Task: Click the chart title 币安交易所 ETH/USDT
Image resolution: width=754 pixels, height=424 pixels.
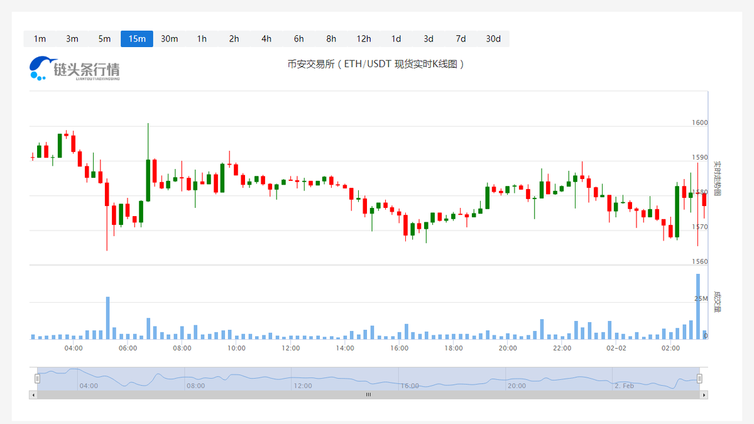Action: (x=375, y=63)
